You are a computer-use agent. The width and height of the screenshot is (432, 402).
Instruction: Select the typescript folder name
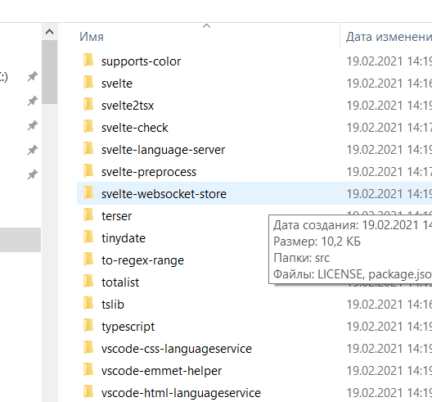click(x=128, y=327)
